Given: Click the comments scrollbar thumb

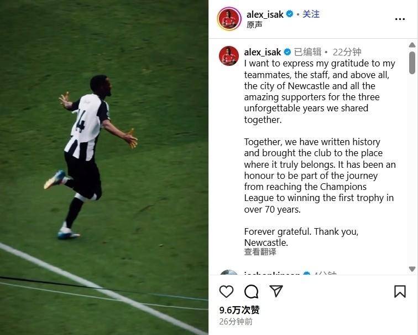Looking at the screenshot, I should tap(412, 63).
